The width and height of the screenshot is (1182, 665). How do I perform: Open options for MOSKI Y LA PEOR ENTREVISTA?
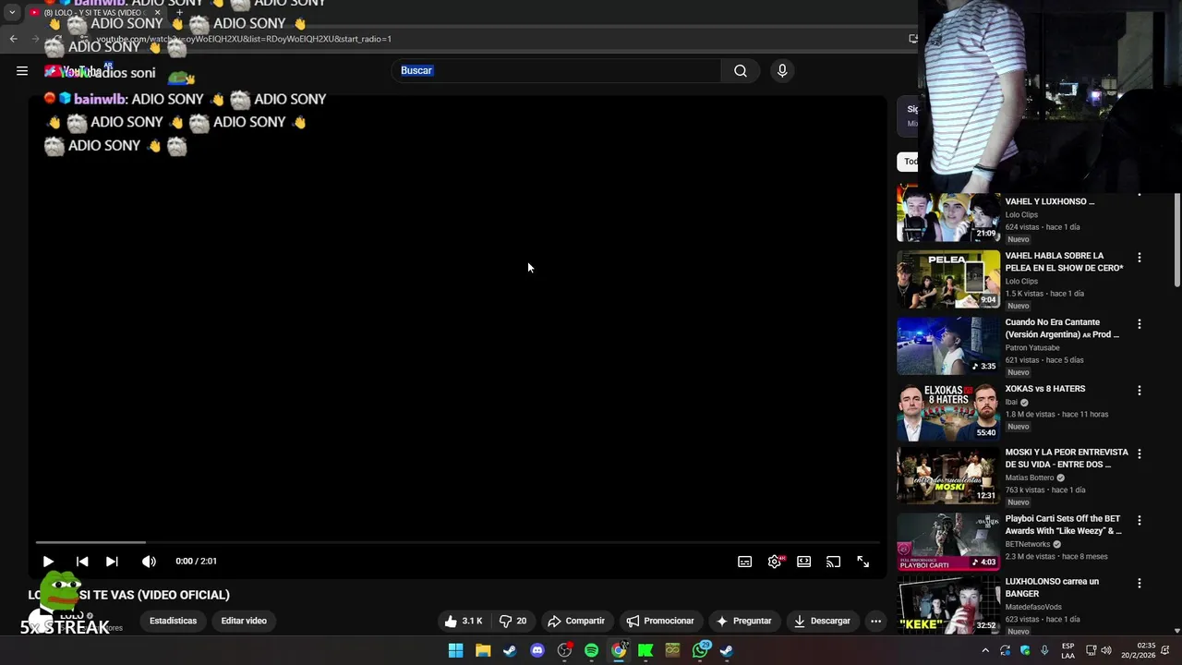point(1139,453)
